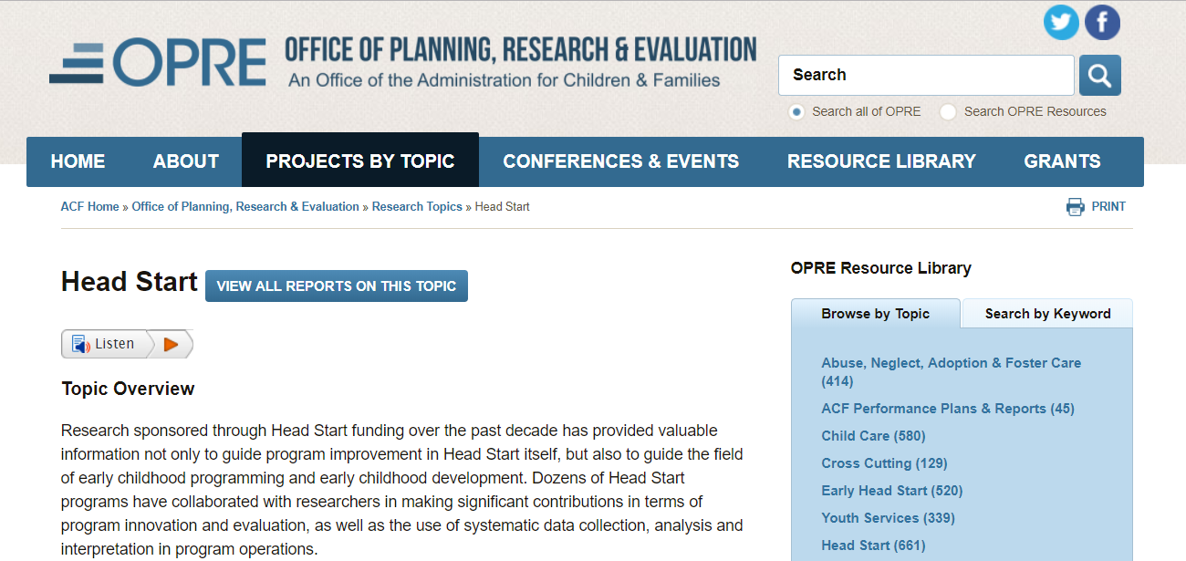Open the OPRE Facebook page icon
This screenshot has height=561, width=1186.
tap(1102, 23)
